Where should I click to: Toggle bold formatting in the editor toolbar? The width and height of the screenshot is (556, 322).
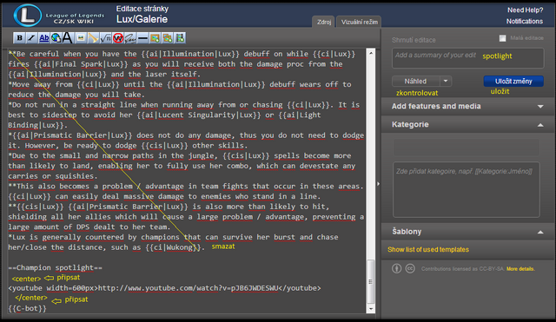(x=20, y=38)
